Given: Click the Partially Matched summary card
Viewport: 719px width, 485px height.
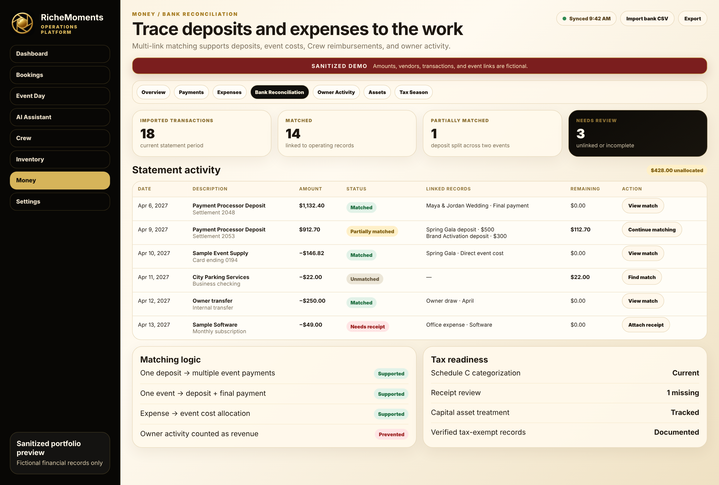Looking at the screenshot, I should tap(492, 133).
